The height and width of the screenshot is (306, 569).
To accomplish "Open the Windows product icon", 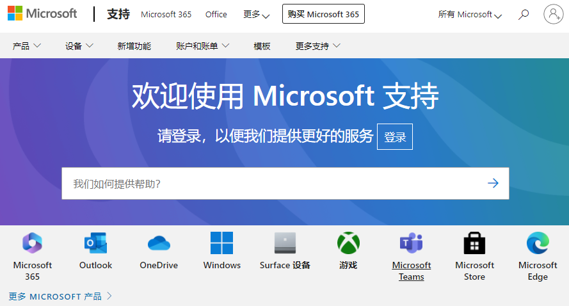I will tap(221, 243).
